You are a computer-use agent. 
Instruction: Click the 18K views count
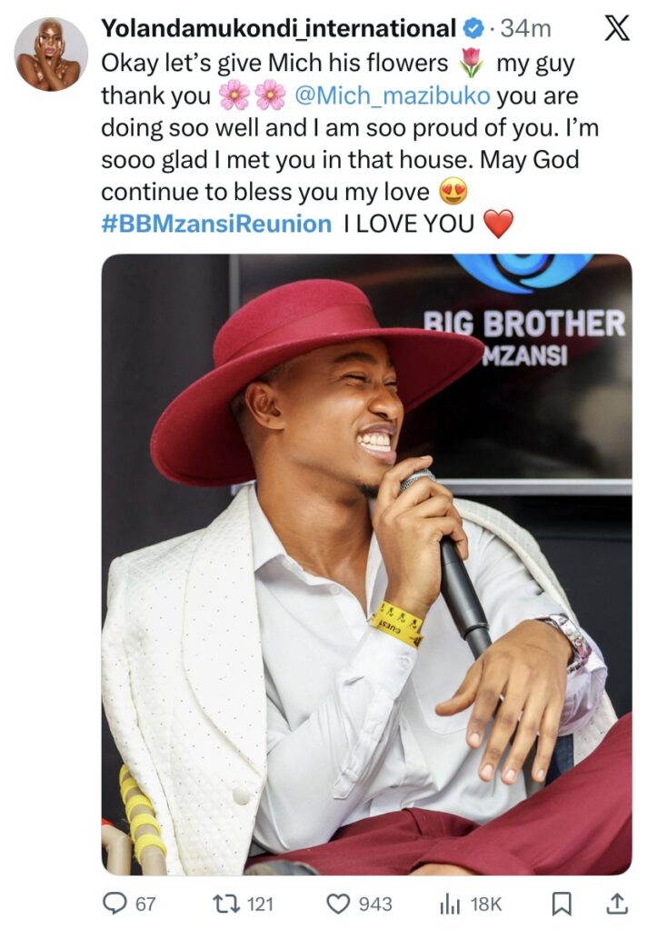click(x=486, y=903)
